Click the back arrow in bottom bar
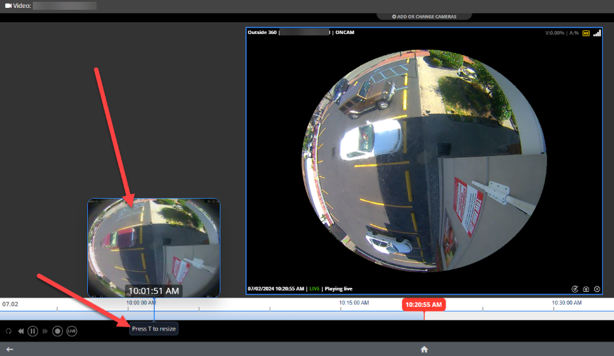 pos(10,349)
